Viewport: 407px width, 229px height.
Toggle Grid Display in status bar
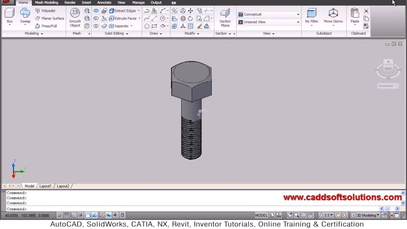[x=66, y=215]
